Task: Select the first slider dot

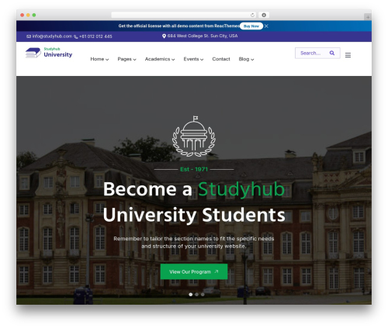Action: point(191,295)
